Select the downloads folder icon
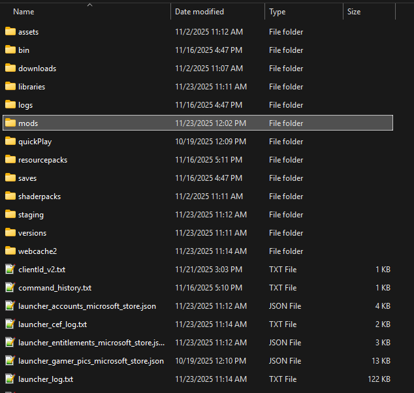This screenshot has height=393, width=414. pos(10,68)
